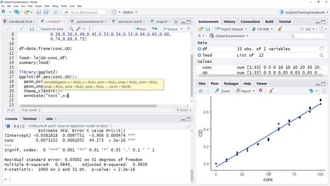Switch to the Packages tab

click(x=231, y=84)
